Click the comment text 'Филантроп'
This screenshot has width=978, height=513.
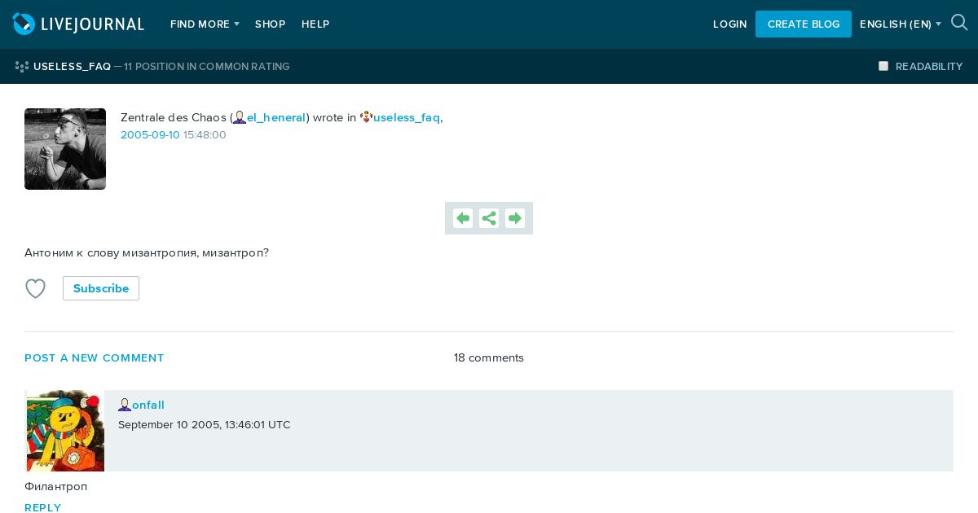pyautogui.click(x=56, y=486)
